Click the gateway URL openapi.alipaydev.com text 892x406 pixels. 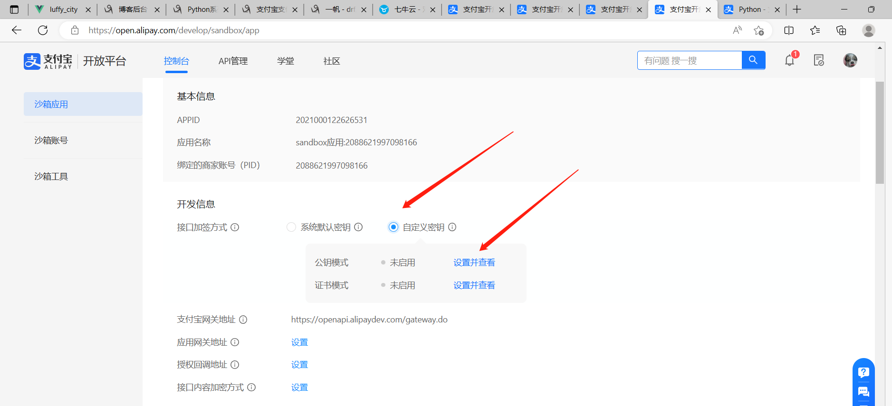point(369,320)
